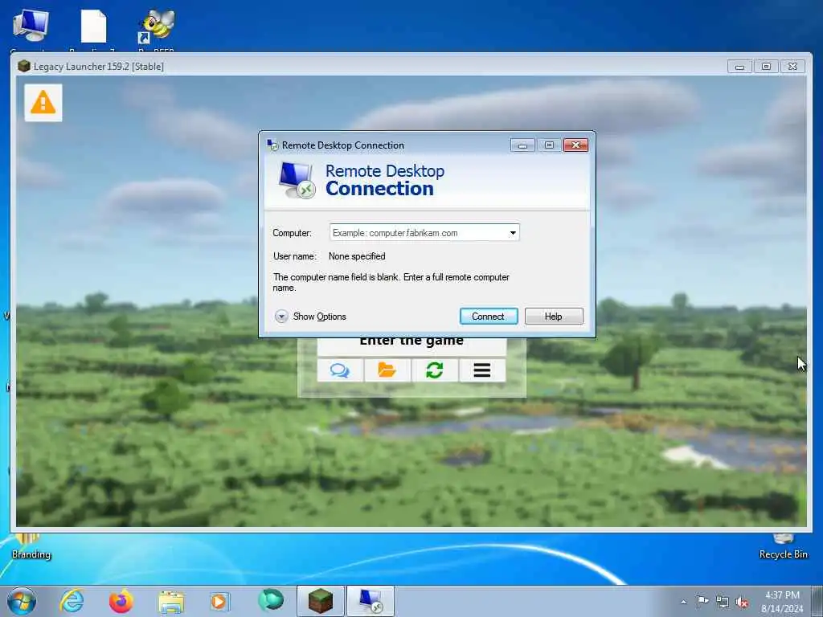Click the Connect button in Remote Desktop
This screenshot has height=617, width=823.
(488, 317)
